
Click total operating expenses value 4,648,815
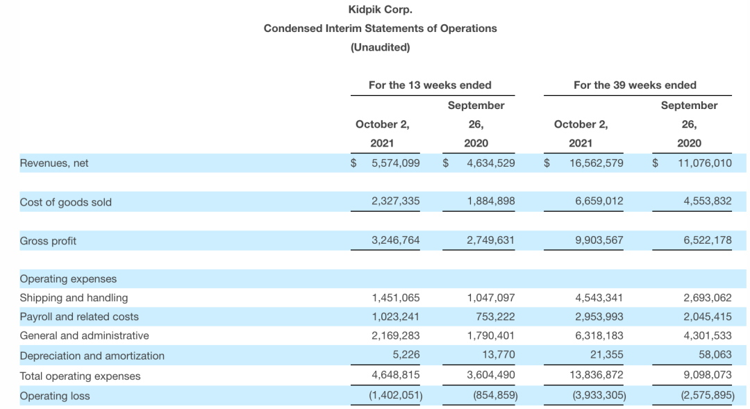[396, 375]
